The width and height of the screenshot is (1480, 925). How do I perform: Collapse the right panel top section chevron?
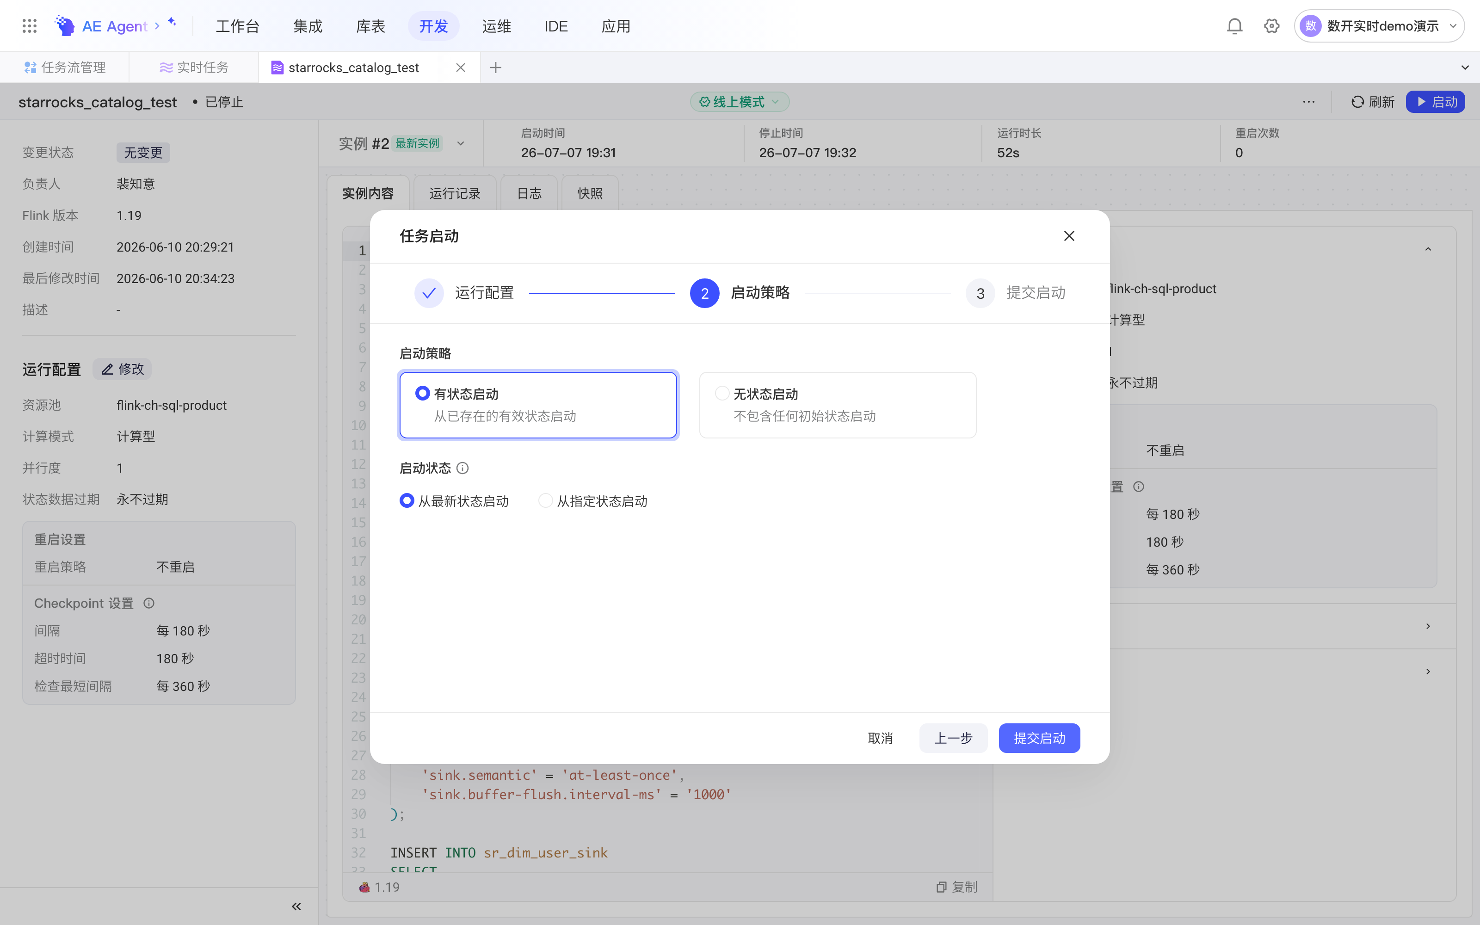coord(1428,249)
